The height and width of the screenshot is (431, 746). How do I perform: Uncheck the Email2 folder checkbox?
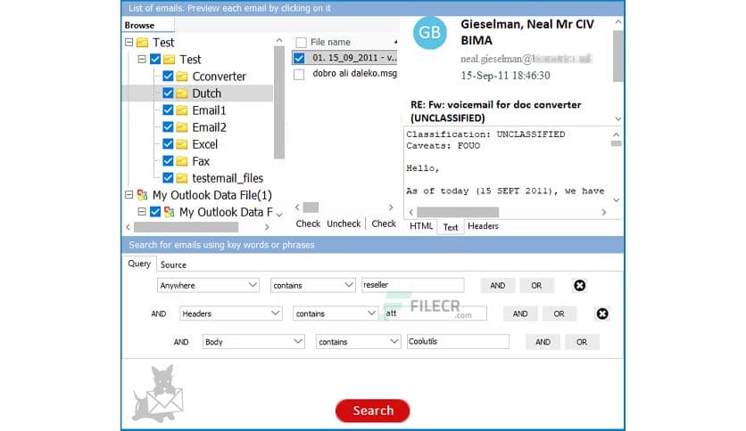168,126
